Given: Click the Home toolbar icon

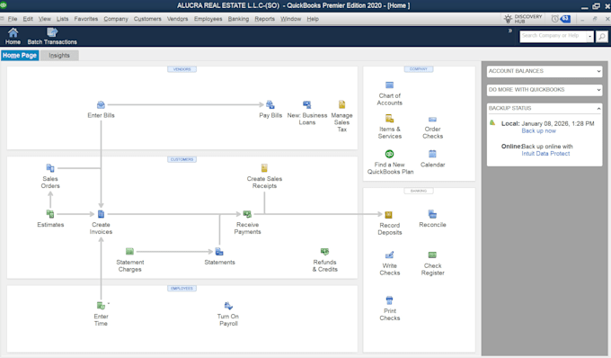Looking at the screenshot, I should pos(13,36).
